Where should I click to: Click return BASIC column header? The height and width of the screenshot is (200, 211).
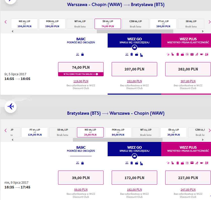tap(81, 149)
